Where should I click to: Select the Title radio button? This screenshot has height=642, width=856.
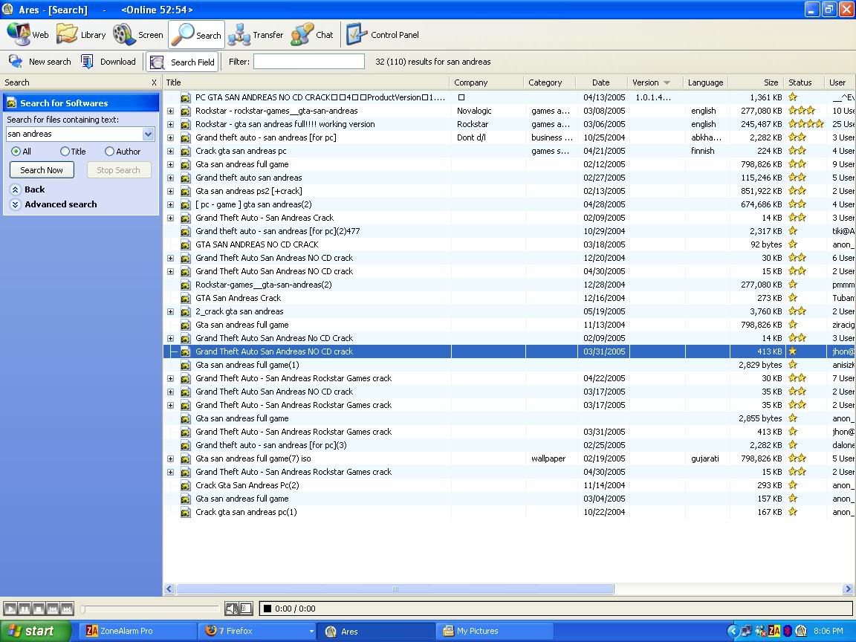tap(65, 152)
